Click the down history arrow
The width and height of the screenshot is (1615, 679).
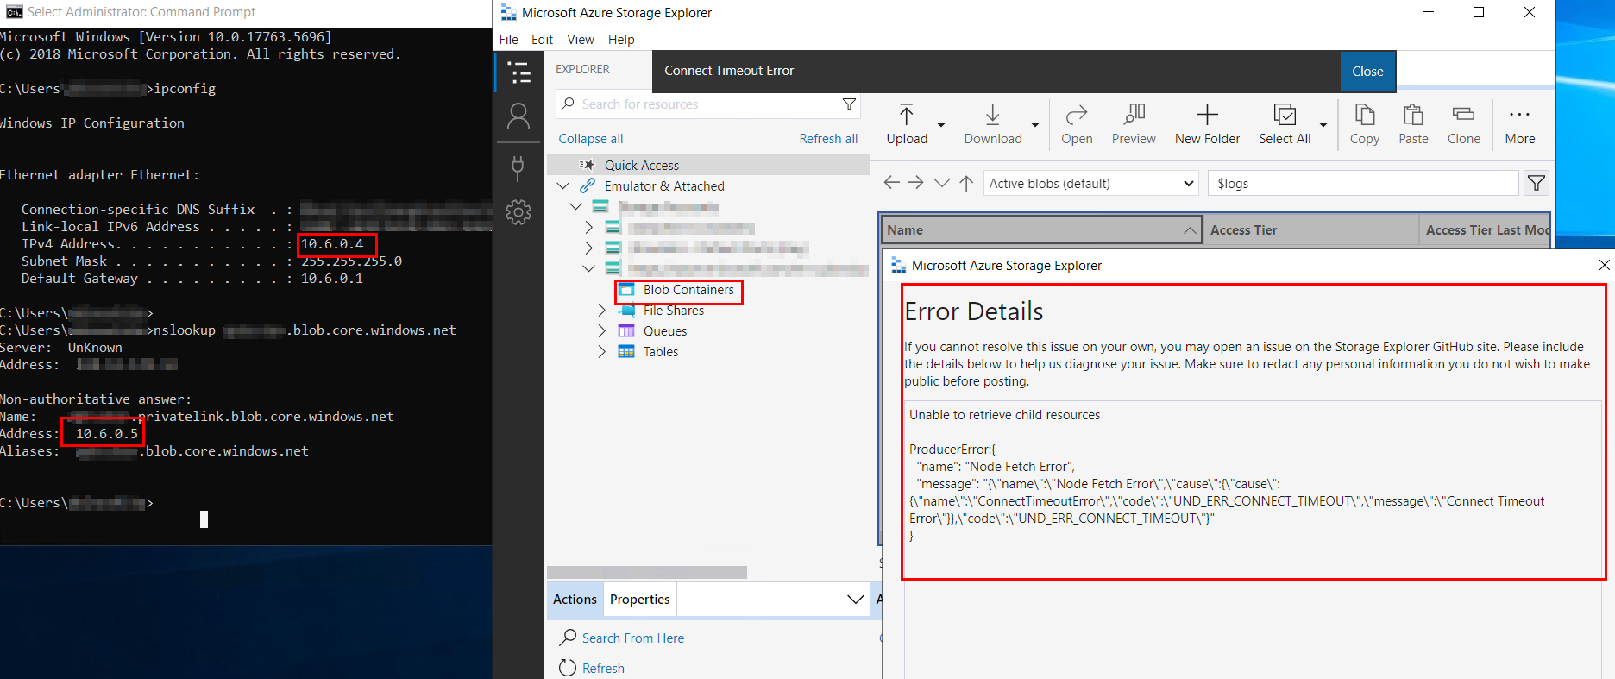[x=942, y=183]
